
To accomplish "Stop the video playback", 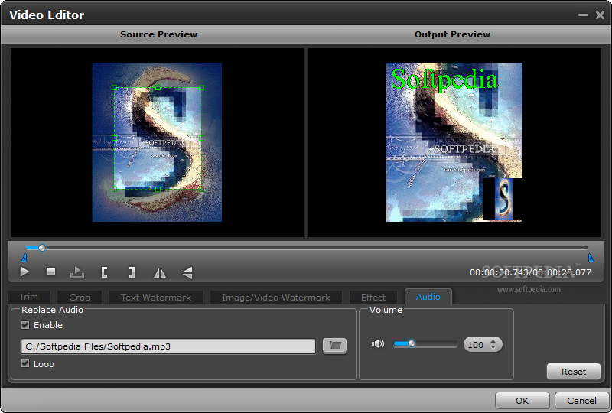I will click(50, 272).
